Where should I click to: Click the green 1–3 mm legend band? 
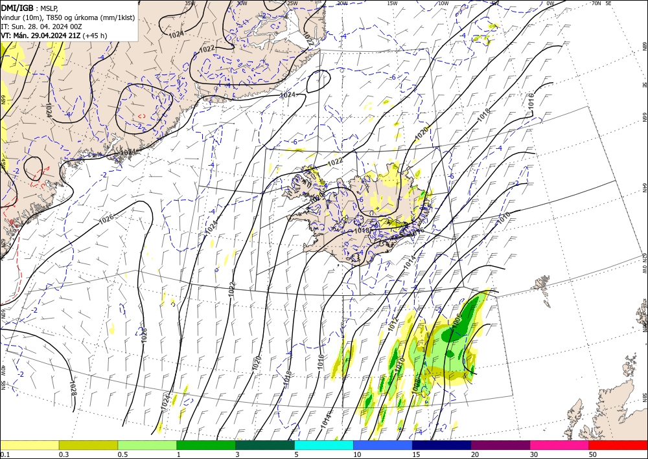tap(206, 445)
